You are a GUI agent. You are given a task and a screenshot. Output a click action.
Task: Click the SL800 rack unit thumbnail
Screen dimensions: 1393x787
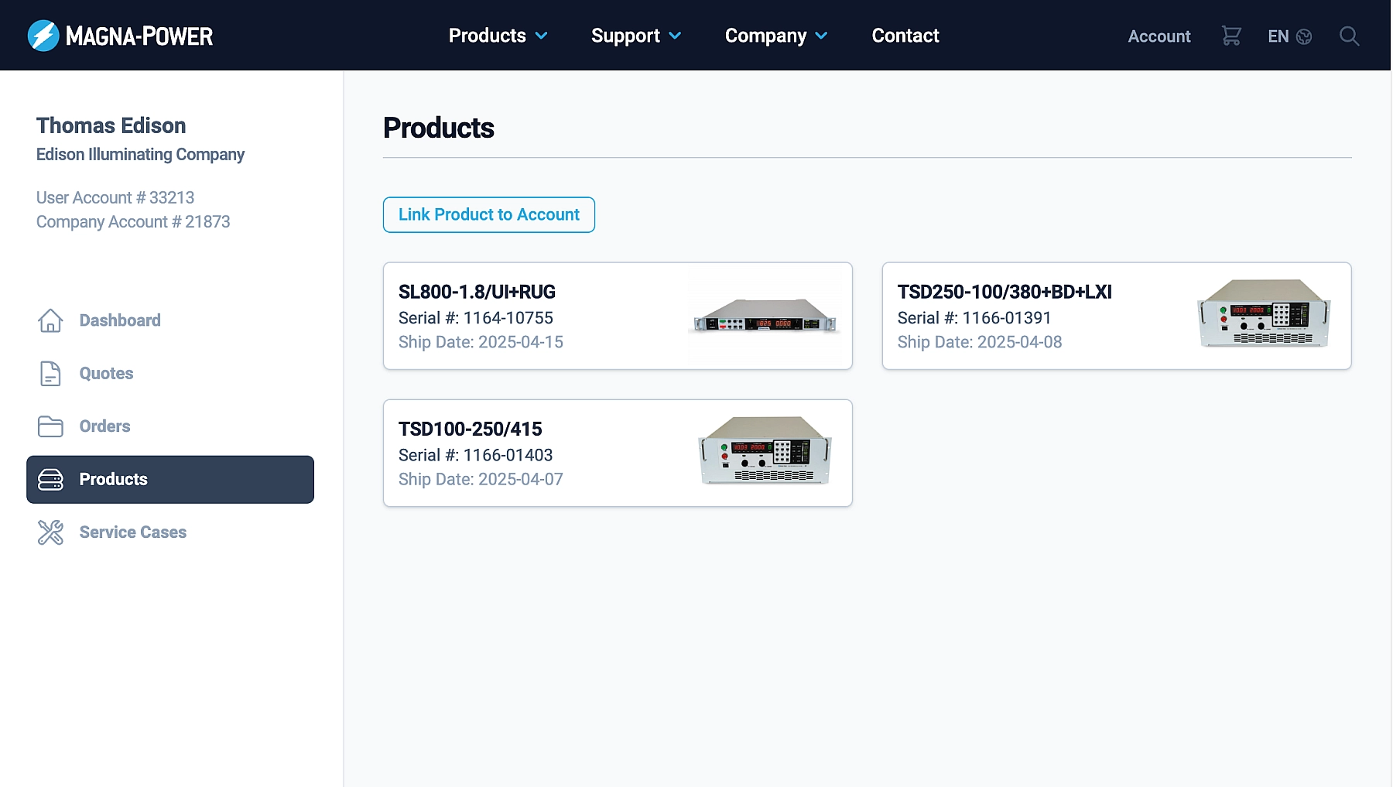pyautogui.click(x=763, y=316)
